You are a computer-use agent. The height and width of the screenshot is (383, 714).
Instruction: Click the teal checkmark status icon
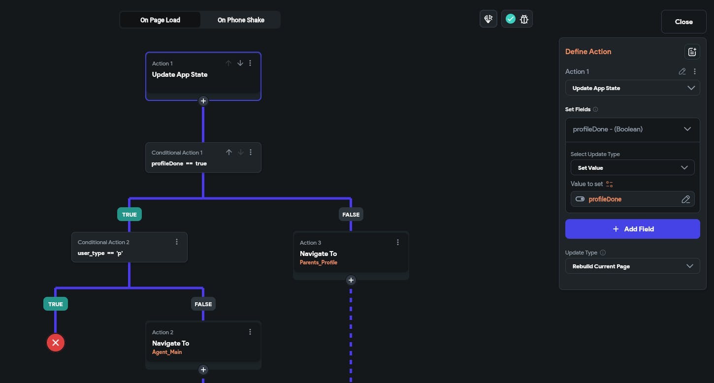pyautogui.click(x=511, y=19)
